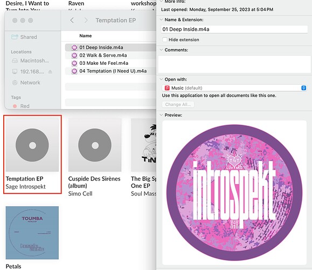312x270 pixels.
Task: Click in the Comments text area
Action: (x=234, y=64)
